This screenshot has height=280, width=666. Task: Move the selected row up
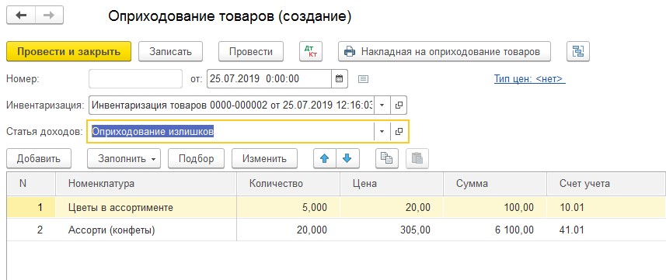click(325, 159)
